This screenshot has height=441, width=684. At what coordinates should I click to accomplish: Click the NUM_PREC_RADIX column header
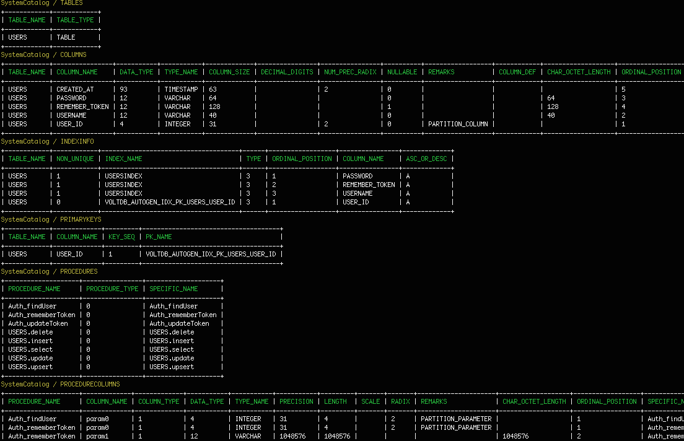[350, 72]
